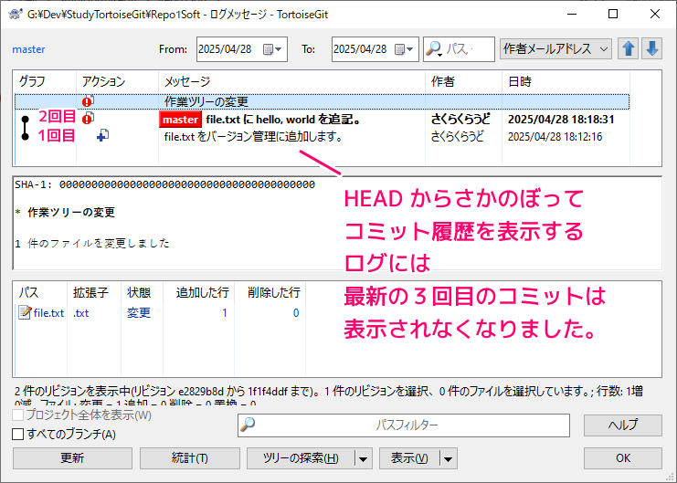Click the .txt extension cell
677x483 pixels.
click(80, 313)
